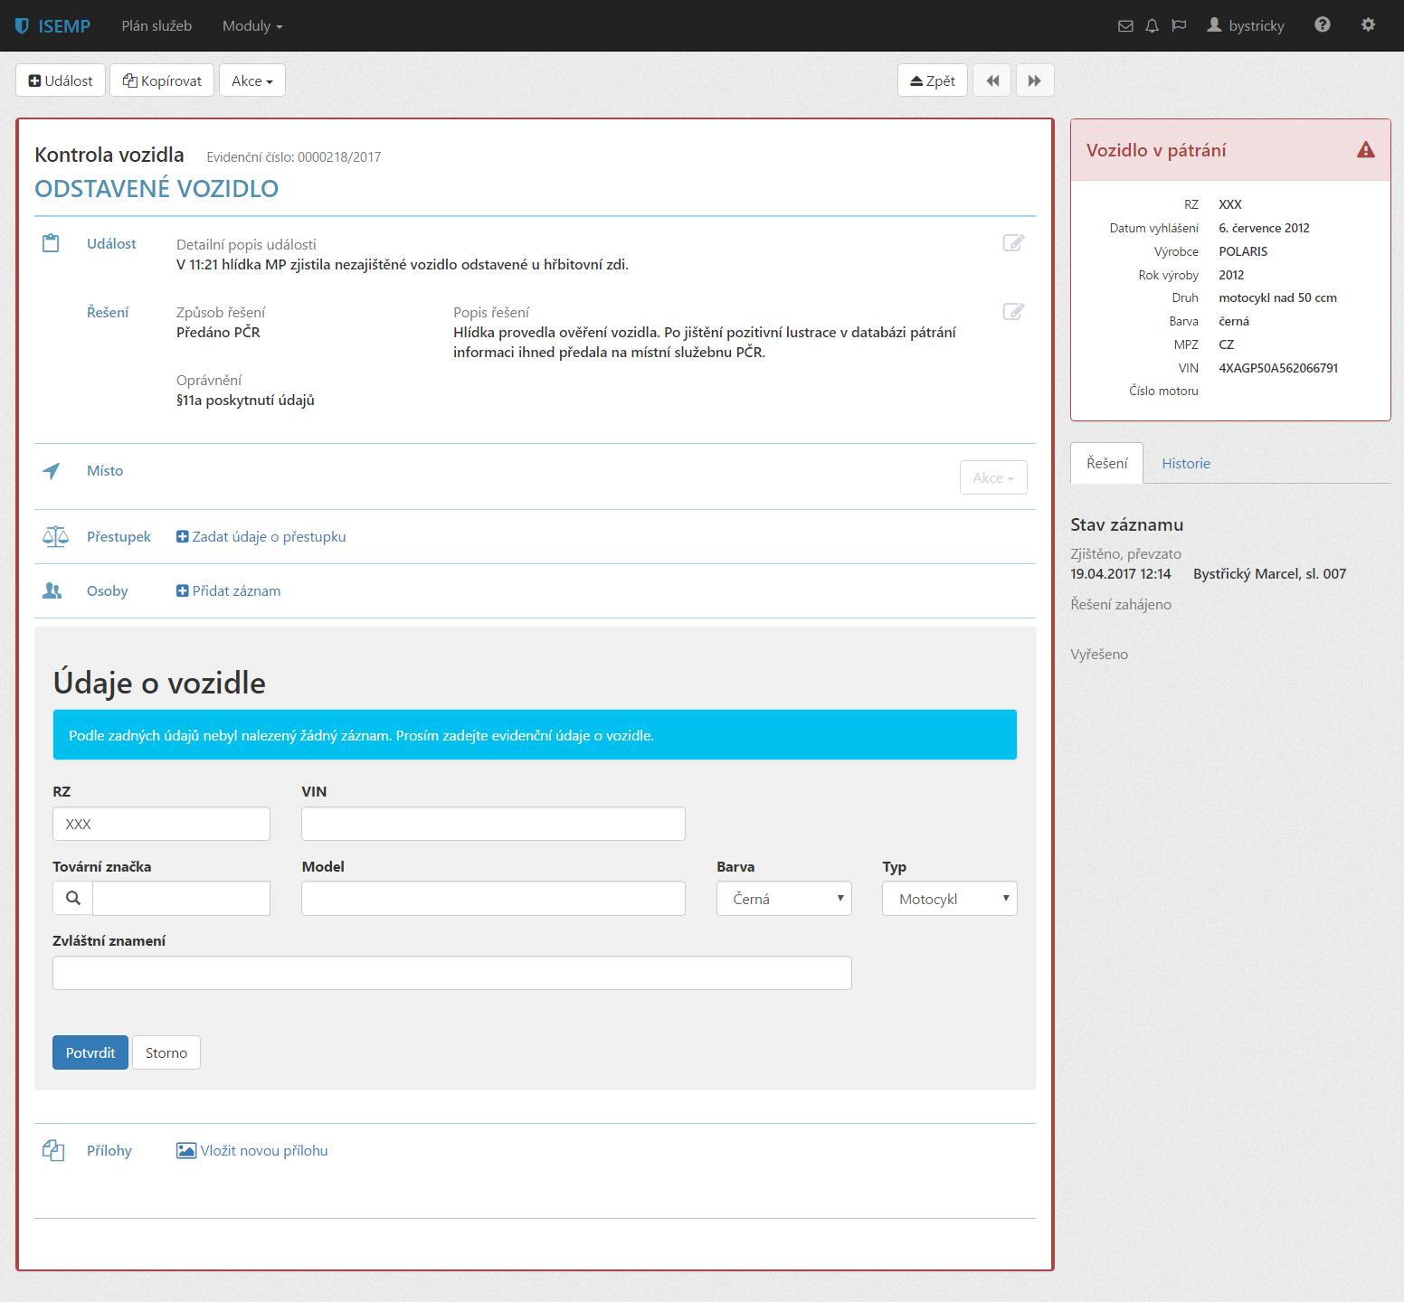Confirm vehicle data with Potvrdit
This screenshot has width=1404, height=1302.
click(x=90, y=1052)
